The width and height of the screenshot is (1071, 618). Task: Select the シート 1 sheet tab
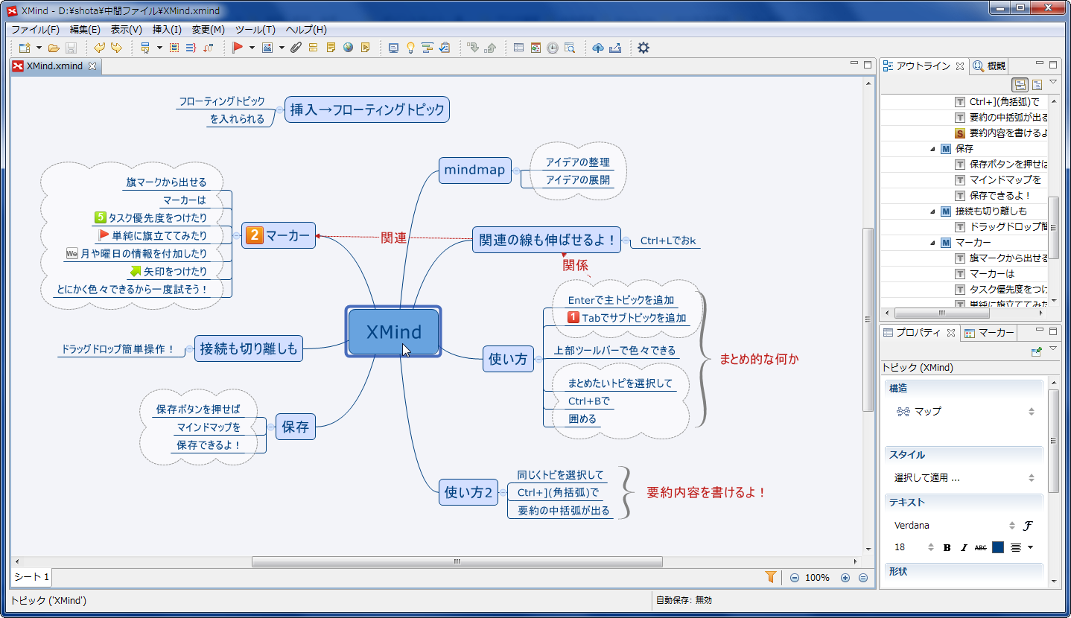point(31,577)
